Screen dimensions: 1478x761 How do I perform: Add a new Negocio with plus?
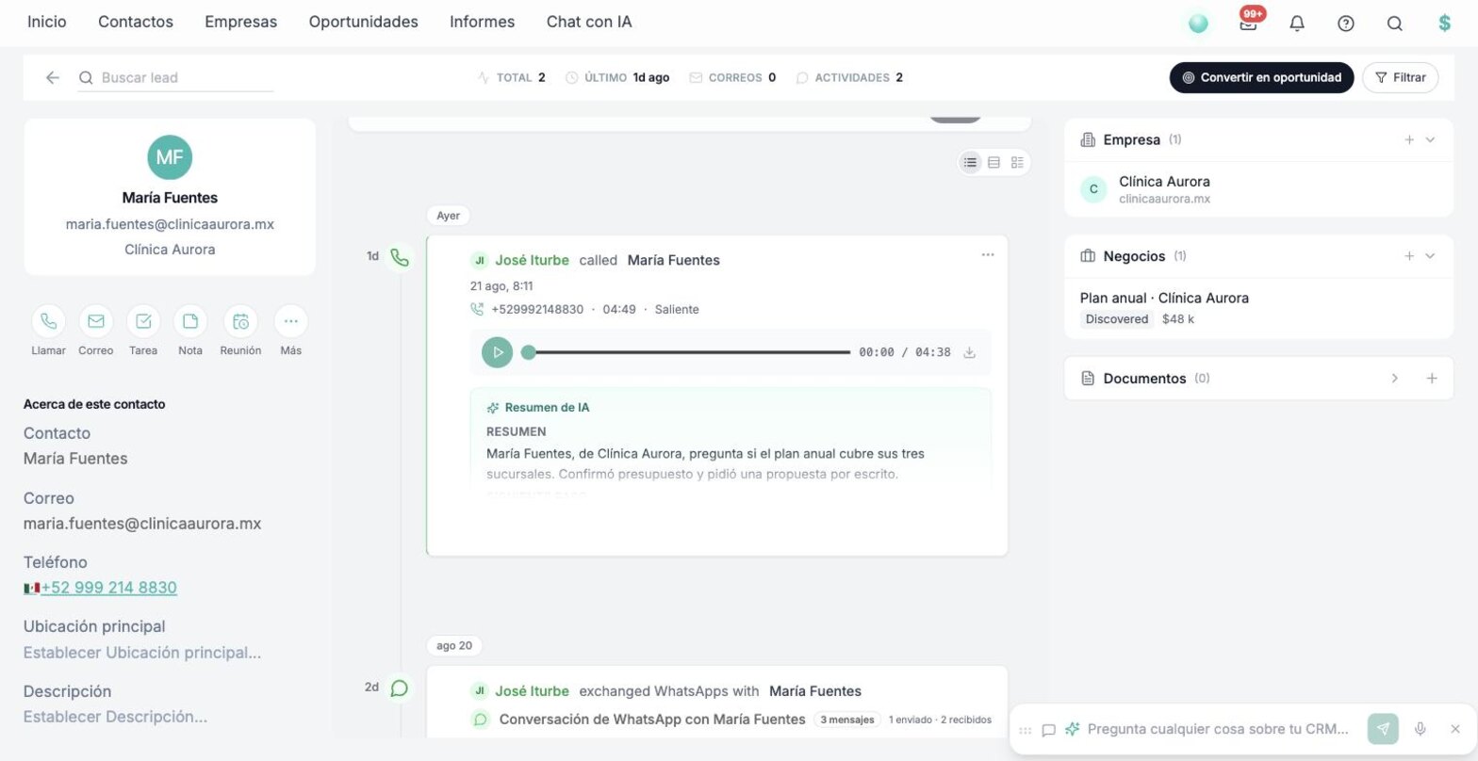coord(1409,256)
